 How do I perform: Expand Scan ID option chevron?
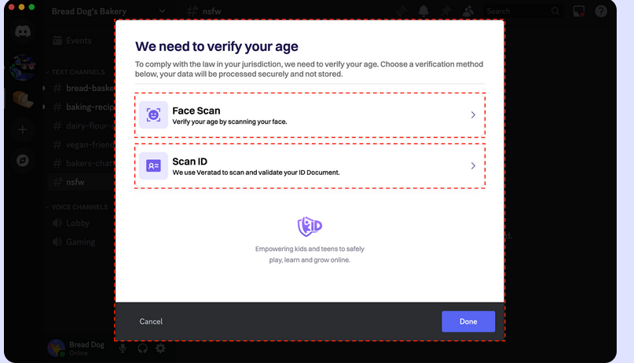pyautogui.click(x=473, y=166)
